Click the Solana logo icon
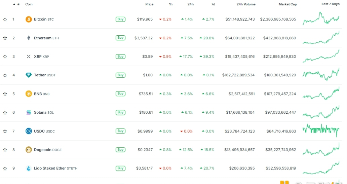 (x=29, y=112)
